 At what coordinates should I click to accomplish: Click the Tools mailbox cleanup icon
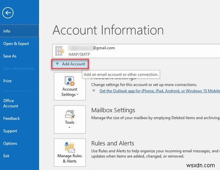(70, 115)
